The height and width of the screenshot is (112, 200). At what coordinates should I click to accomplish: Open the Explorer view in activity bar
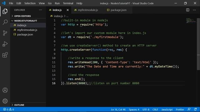coord(5,11)
